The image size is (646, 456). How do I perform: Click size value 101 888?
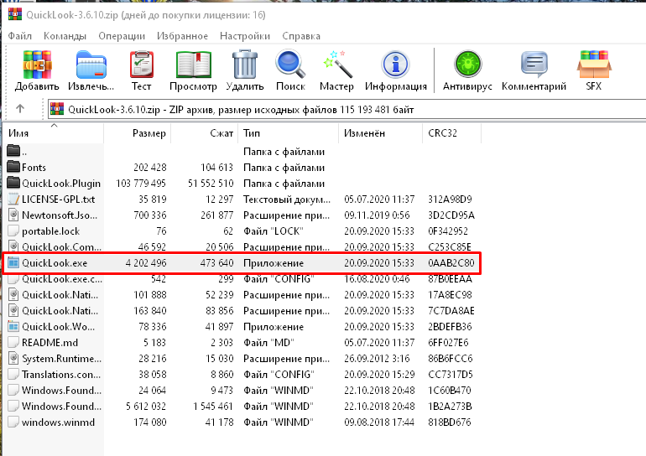[x=150, y=295]
